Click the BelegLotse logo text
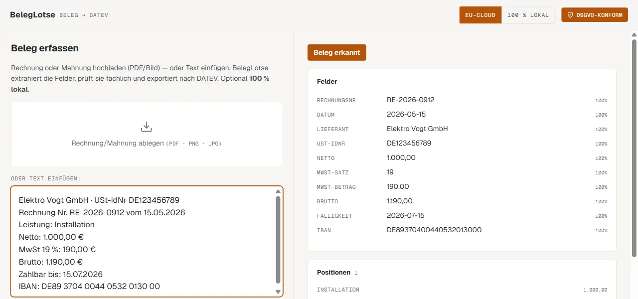638x299 pixels. [x=32, y=15]
